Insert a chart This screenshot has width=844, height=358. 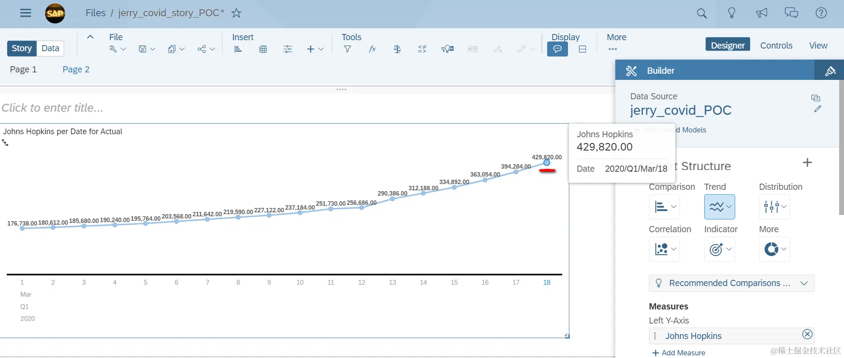[x=238, y=49]
